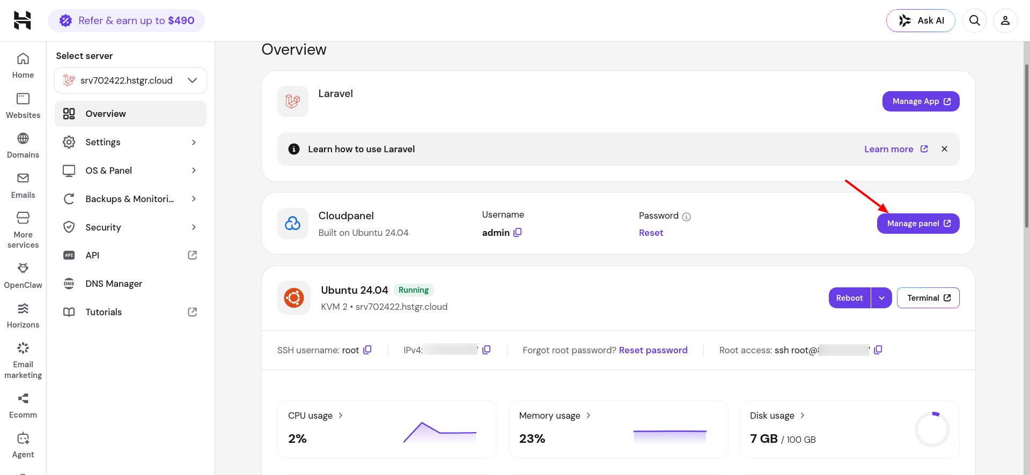Click the Ubuntu logo icon
The height and width of the screenshot is (475, 1030).
294,298
